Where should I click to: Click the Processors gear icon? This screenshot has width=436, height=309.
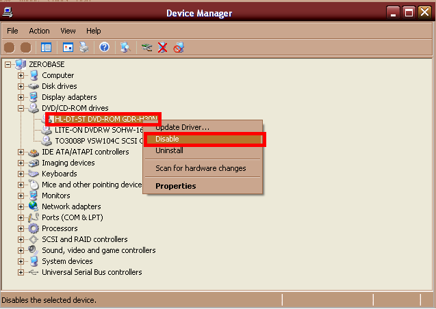click(x=34, y=228)
